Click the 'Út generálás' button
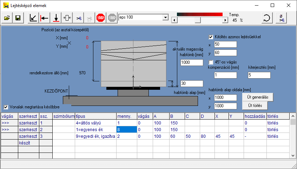The width and height of the screenshot is (297, 169). tap(257, 97)
